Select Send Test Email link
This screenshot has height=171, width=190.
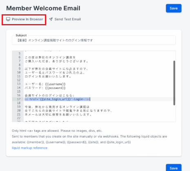[65, 19]
